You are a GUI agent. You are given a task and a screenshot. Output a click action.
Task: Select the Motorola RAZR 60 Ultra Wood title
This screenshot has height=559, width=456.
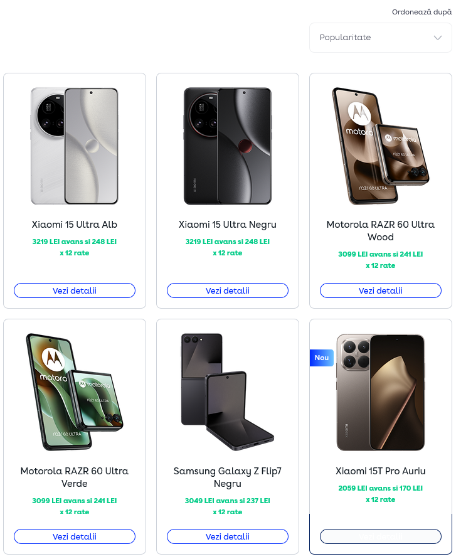[381, 231]
